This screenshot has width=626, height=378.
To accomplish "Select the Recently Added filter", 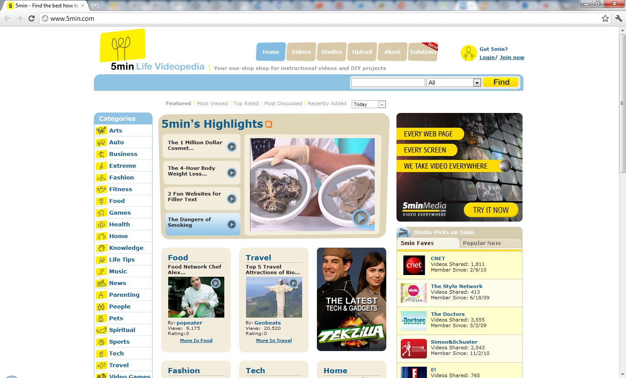I will (x=327, y=103).
